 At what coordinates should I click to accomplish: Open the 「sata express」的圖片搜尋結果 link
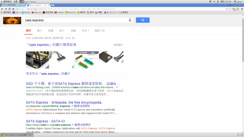(51, 45)
